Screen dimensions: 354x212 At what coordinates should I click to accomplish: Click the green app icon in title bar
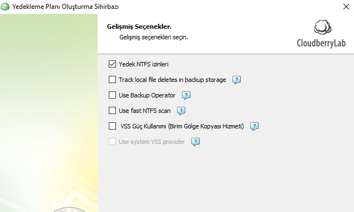[5, 7]
